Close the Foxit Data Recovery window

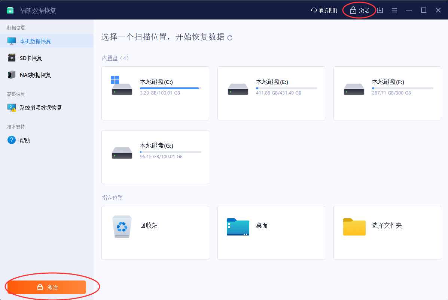click(x=438, y=10)
